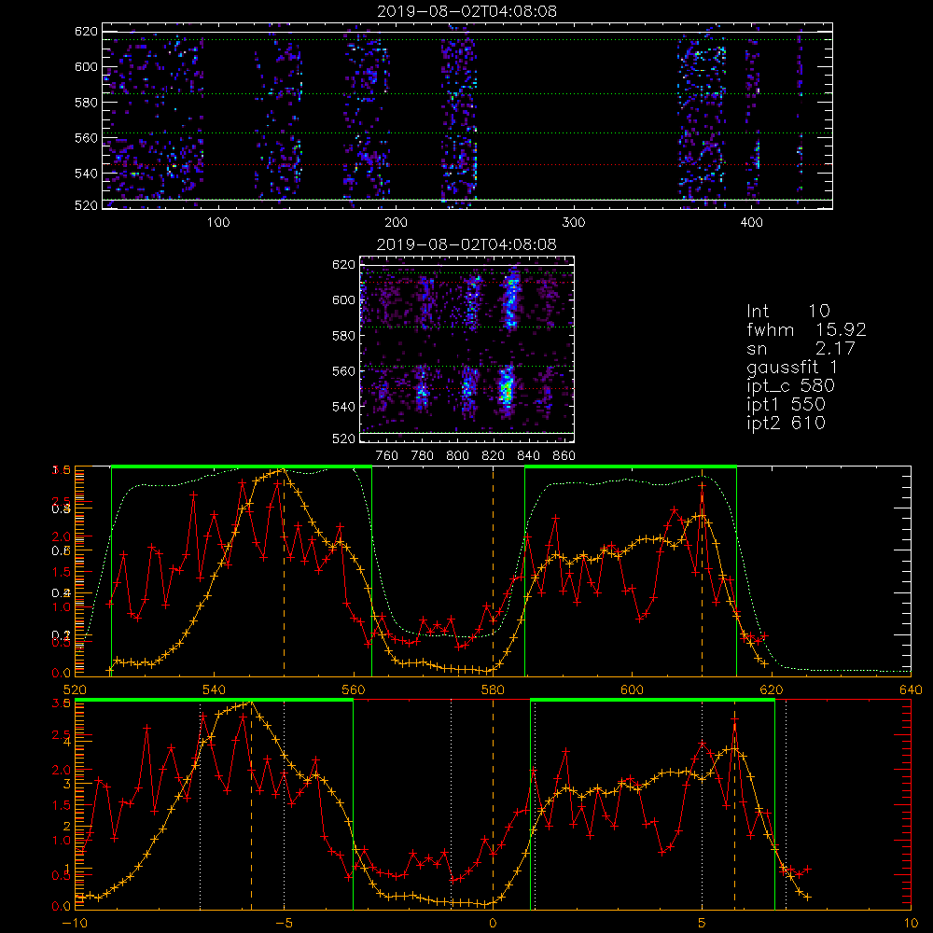Click dashed orange center line at 580 in upper plot
This screenshot has width=933, height=933.
pyautogui.click(x=493, y=571)
